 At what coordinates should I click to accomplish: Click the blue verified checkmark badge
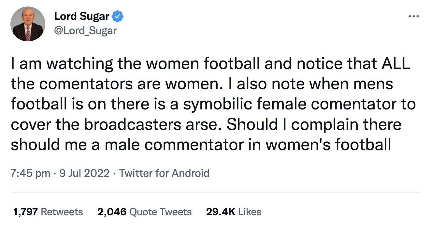pyautogui.click(x=118, y=16)
